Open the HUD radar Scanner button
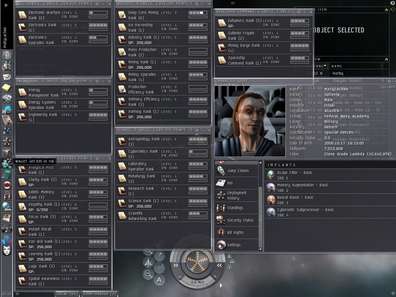This screenshot has width=396, height=297. pos(159,256)
